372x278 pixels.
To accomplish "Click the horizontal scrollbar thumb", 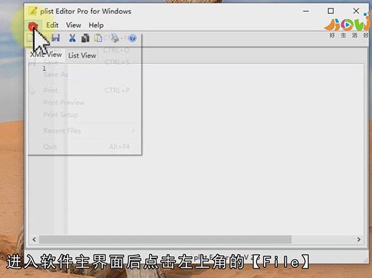I will click(x=165, y=240).
